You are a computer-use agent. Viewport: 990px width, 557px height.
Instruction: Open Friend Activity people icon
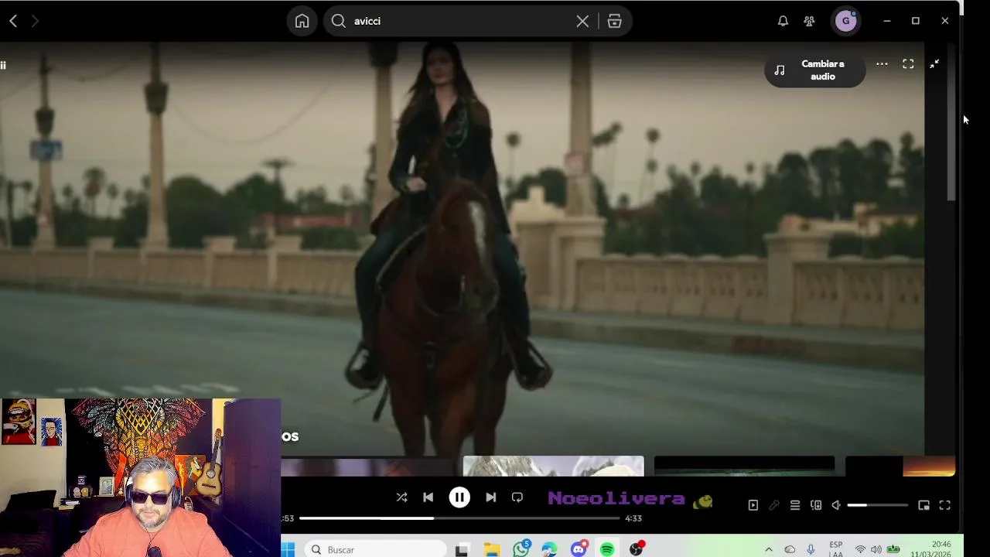tap(809, 22)
